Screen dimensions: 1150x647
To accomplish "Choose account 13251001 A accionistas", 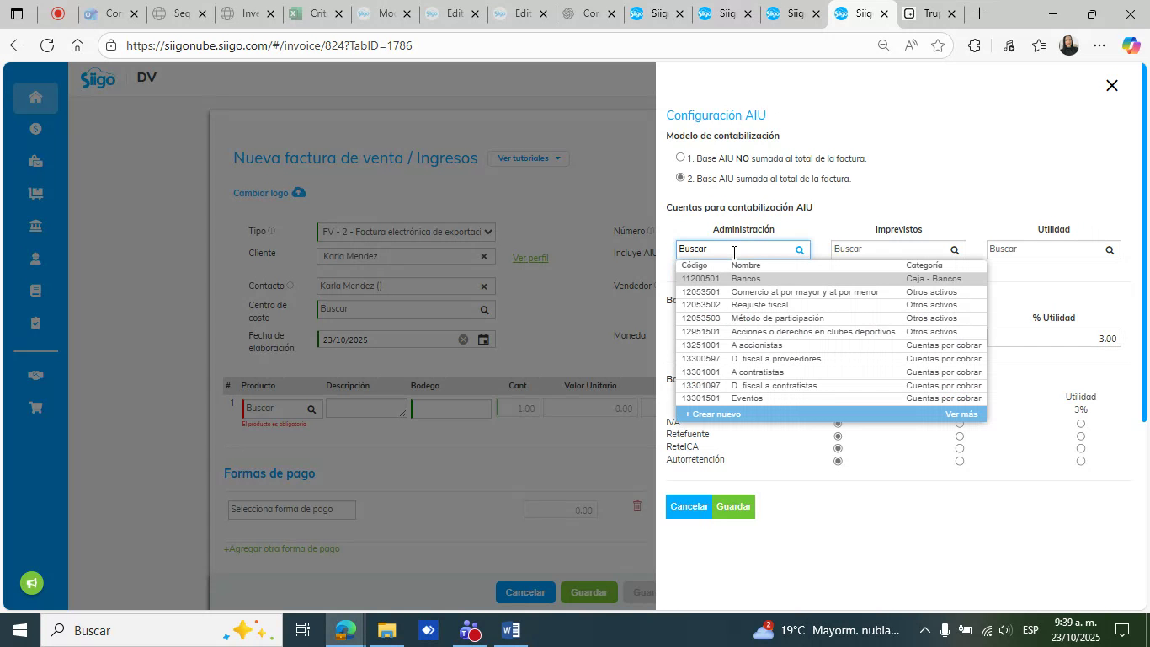I will pos(831,345).
